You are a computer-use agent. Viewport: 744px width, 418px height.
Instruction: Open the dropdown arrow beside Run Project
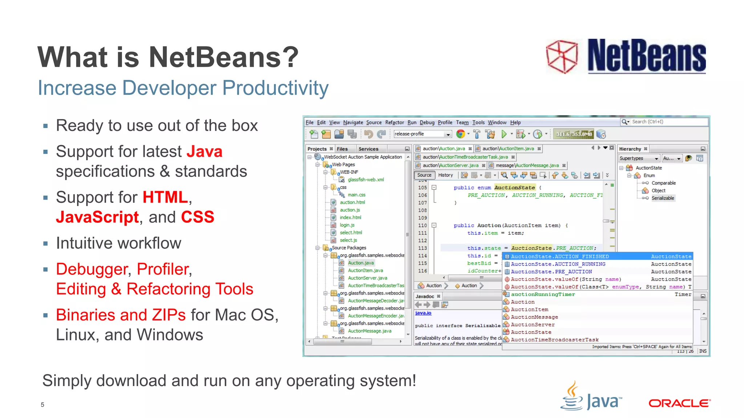click(x=511, y=134)
